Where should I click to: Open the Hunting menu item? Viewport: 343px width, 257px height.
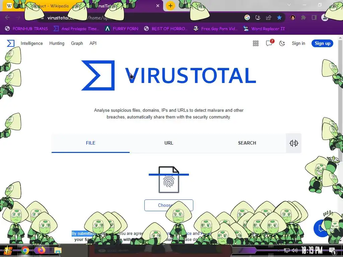pyautogui.click(x=57, y=43)
